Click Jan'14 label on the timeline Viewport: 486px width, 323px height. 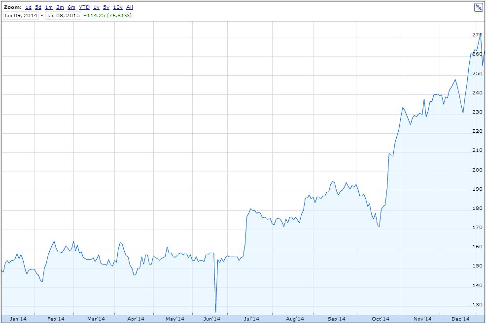click(18, 319)
